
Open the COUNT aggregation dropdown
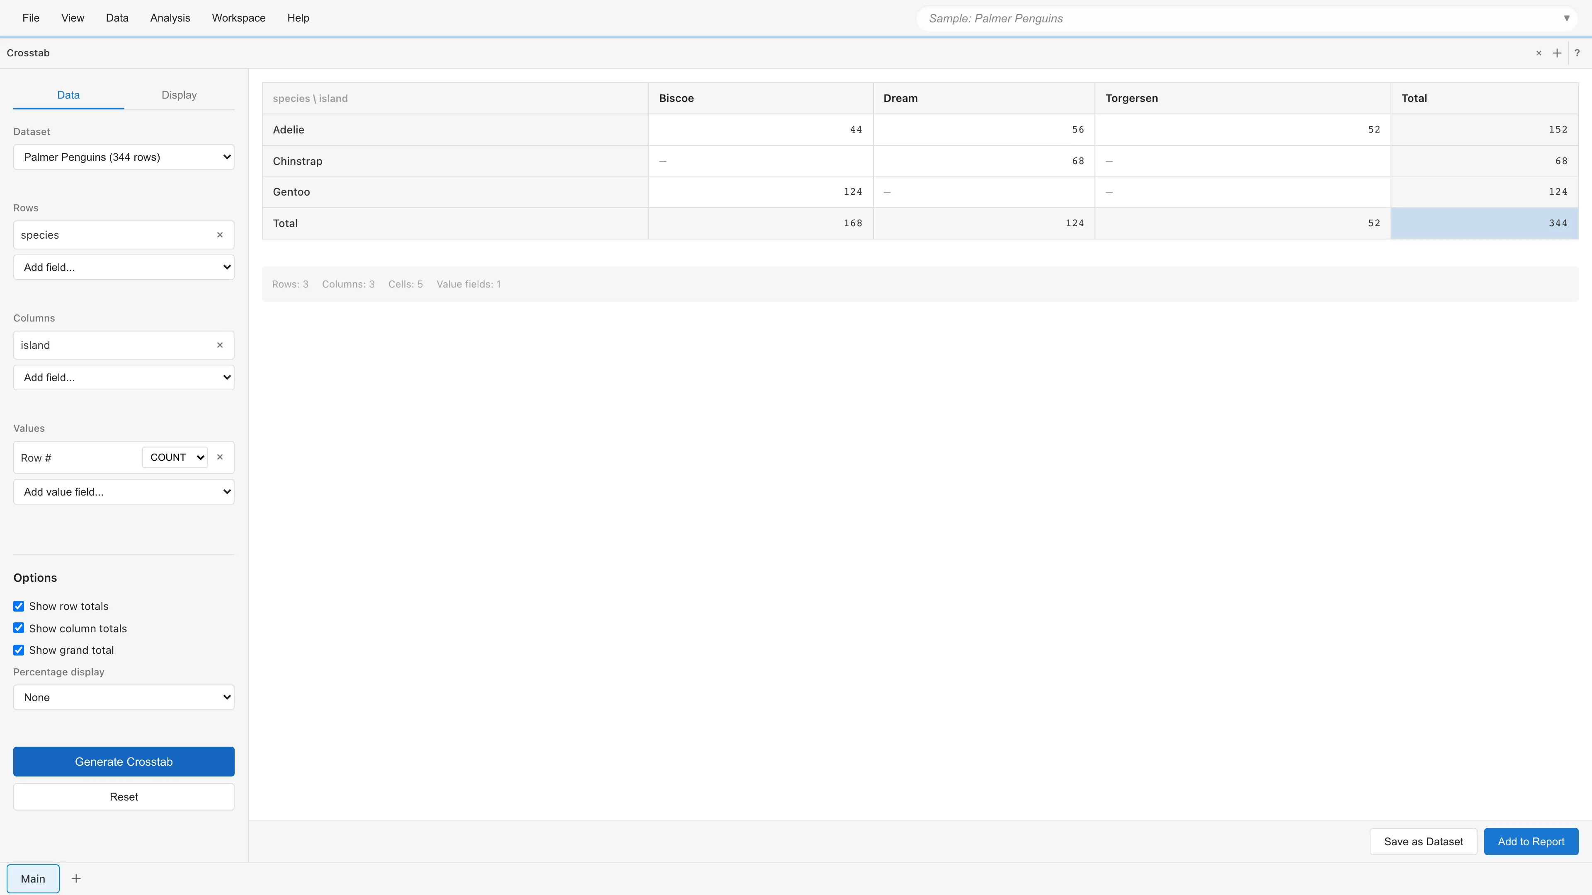click(175, 457)
